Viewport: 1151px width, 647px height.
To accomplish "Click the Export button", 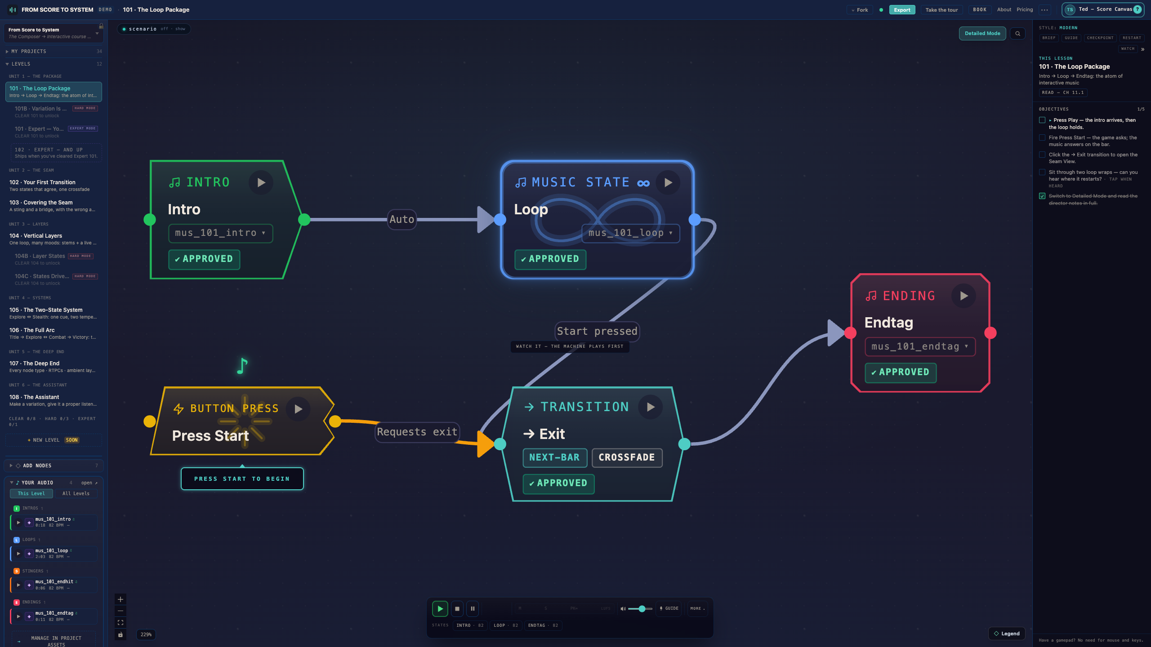I will pyautogui.click(x=902, y=10).
